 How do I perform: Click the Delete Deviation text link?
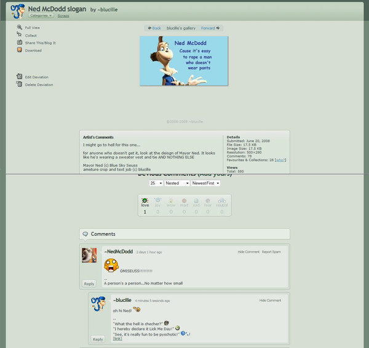[39, 85]
